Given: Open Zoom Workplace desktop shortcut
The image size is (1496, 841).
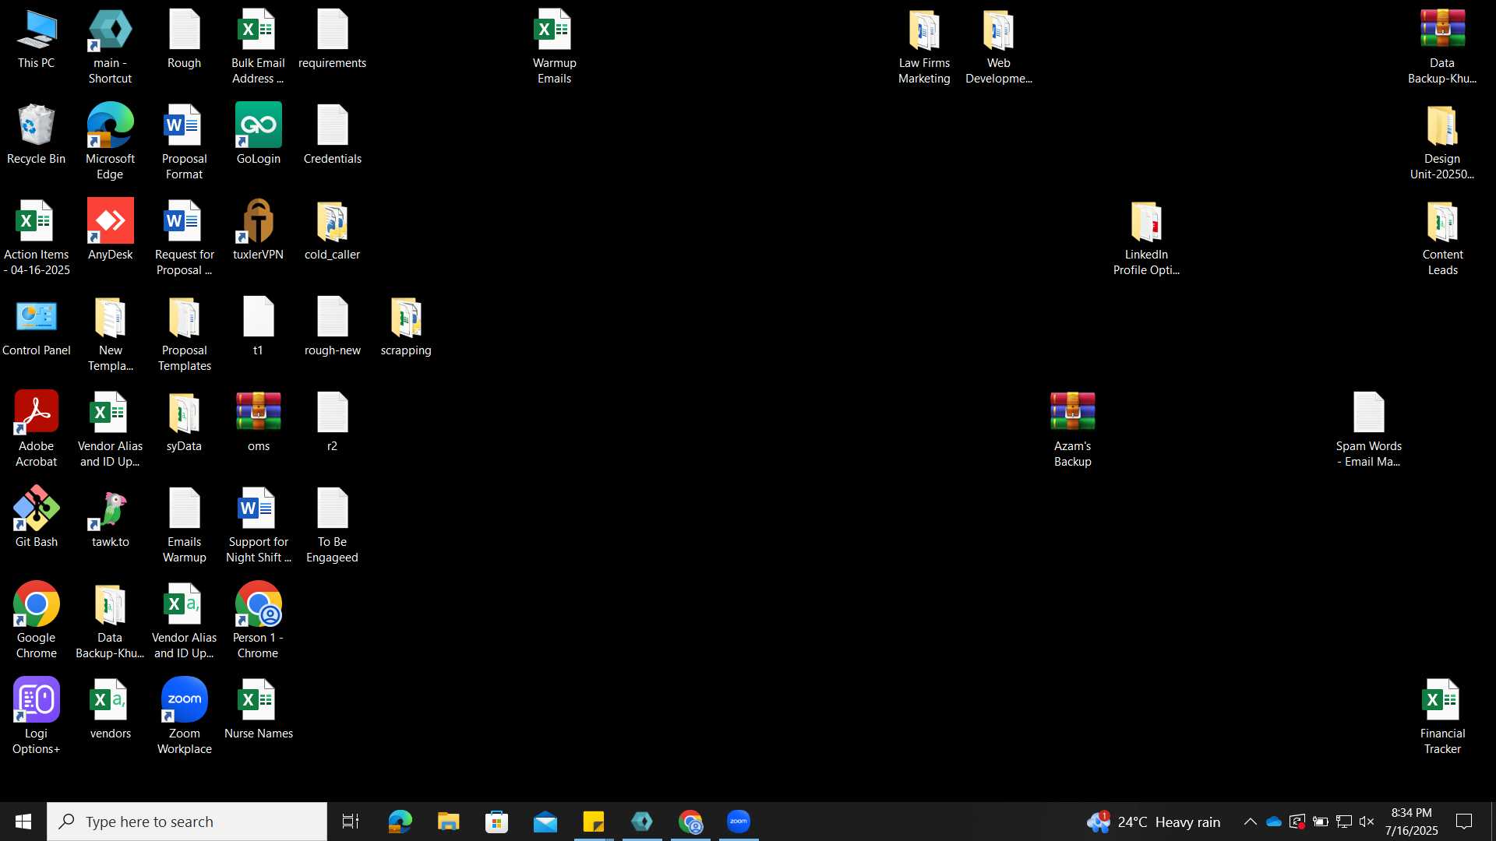Looking at the screenshot, I should (184, 717).
